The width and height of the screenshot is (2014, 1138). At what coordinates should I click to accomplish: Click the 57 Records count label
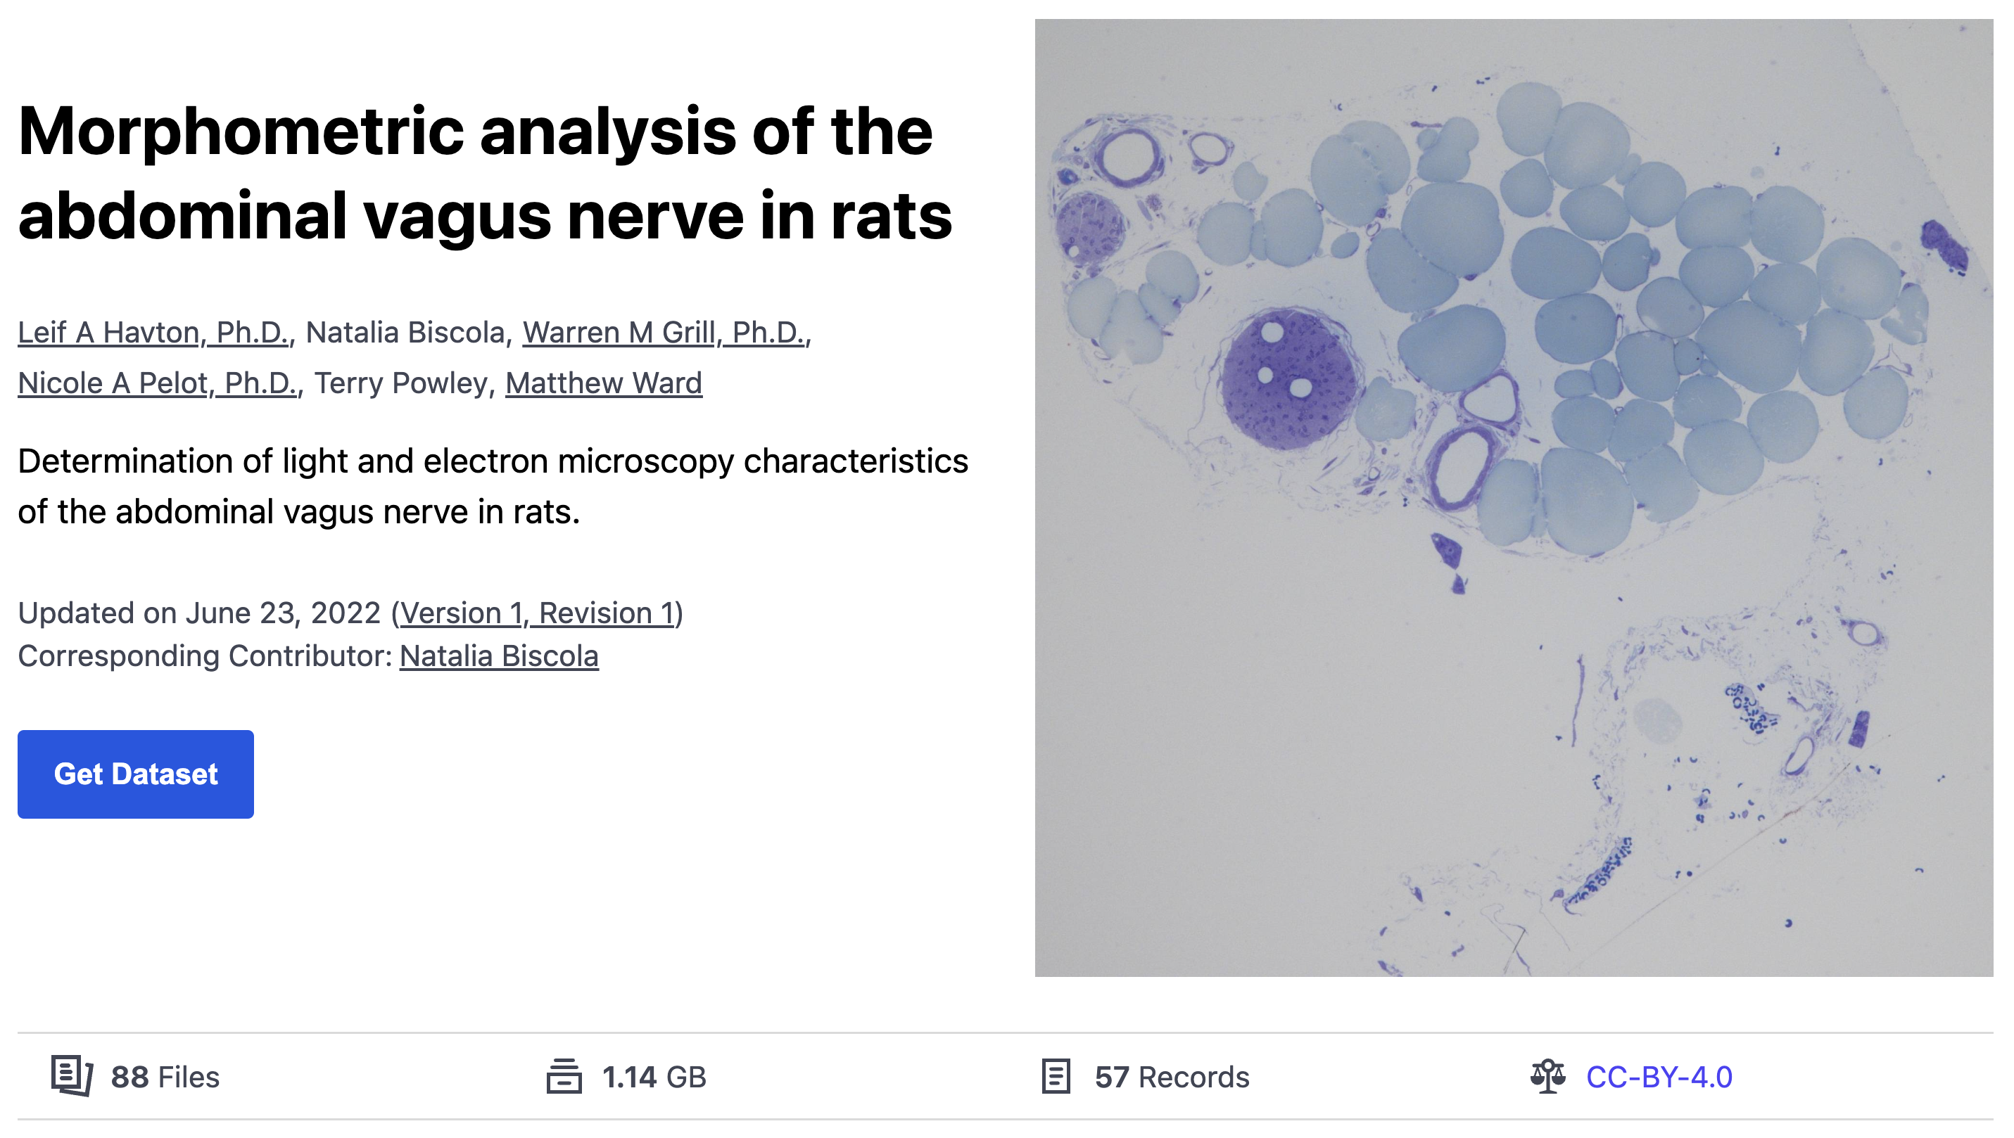click(1172, 1077)
